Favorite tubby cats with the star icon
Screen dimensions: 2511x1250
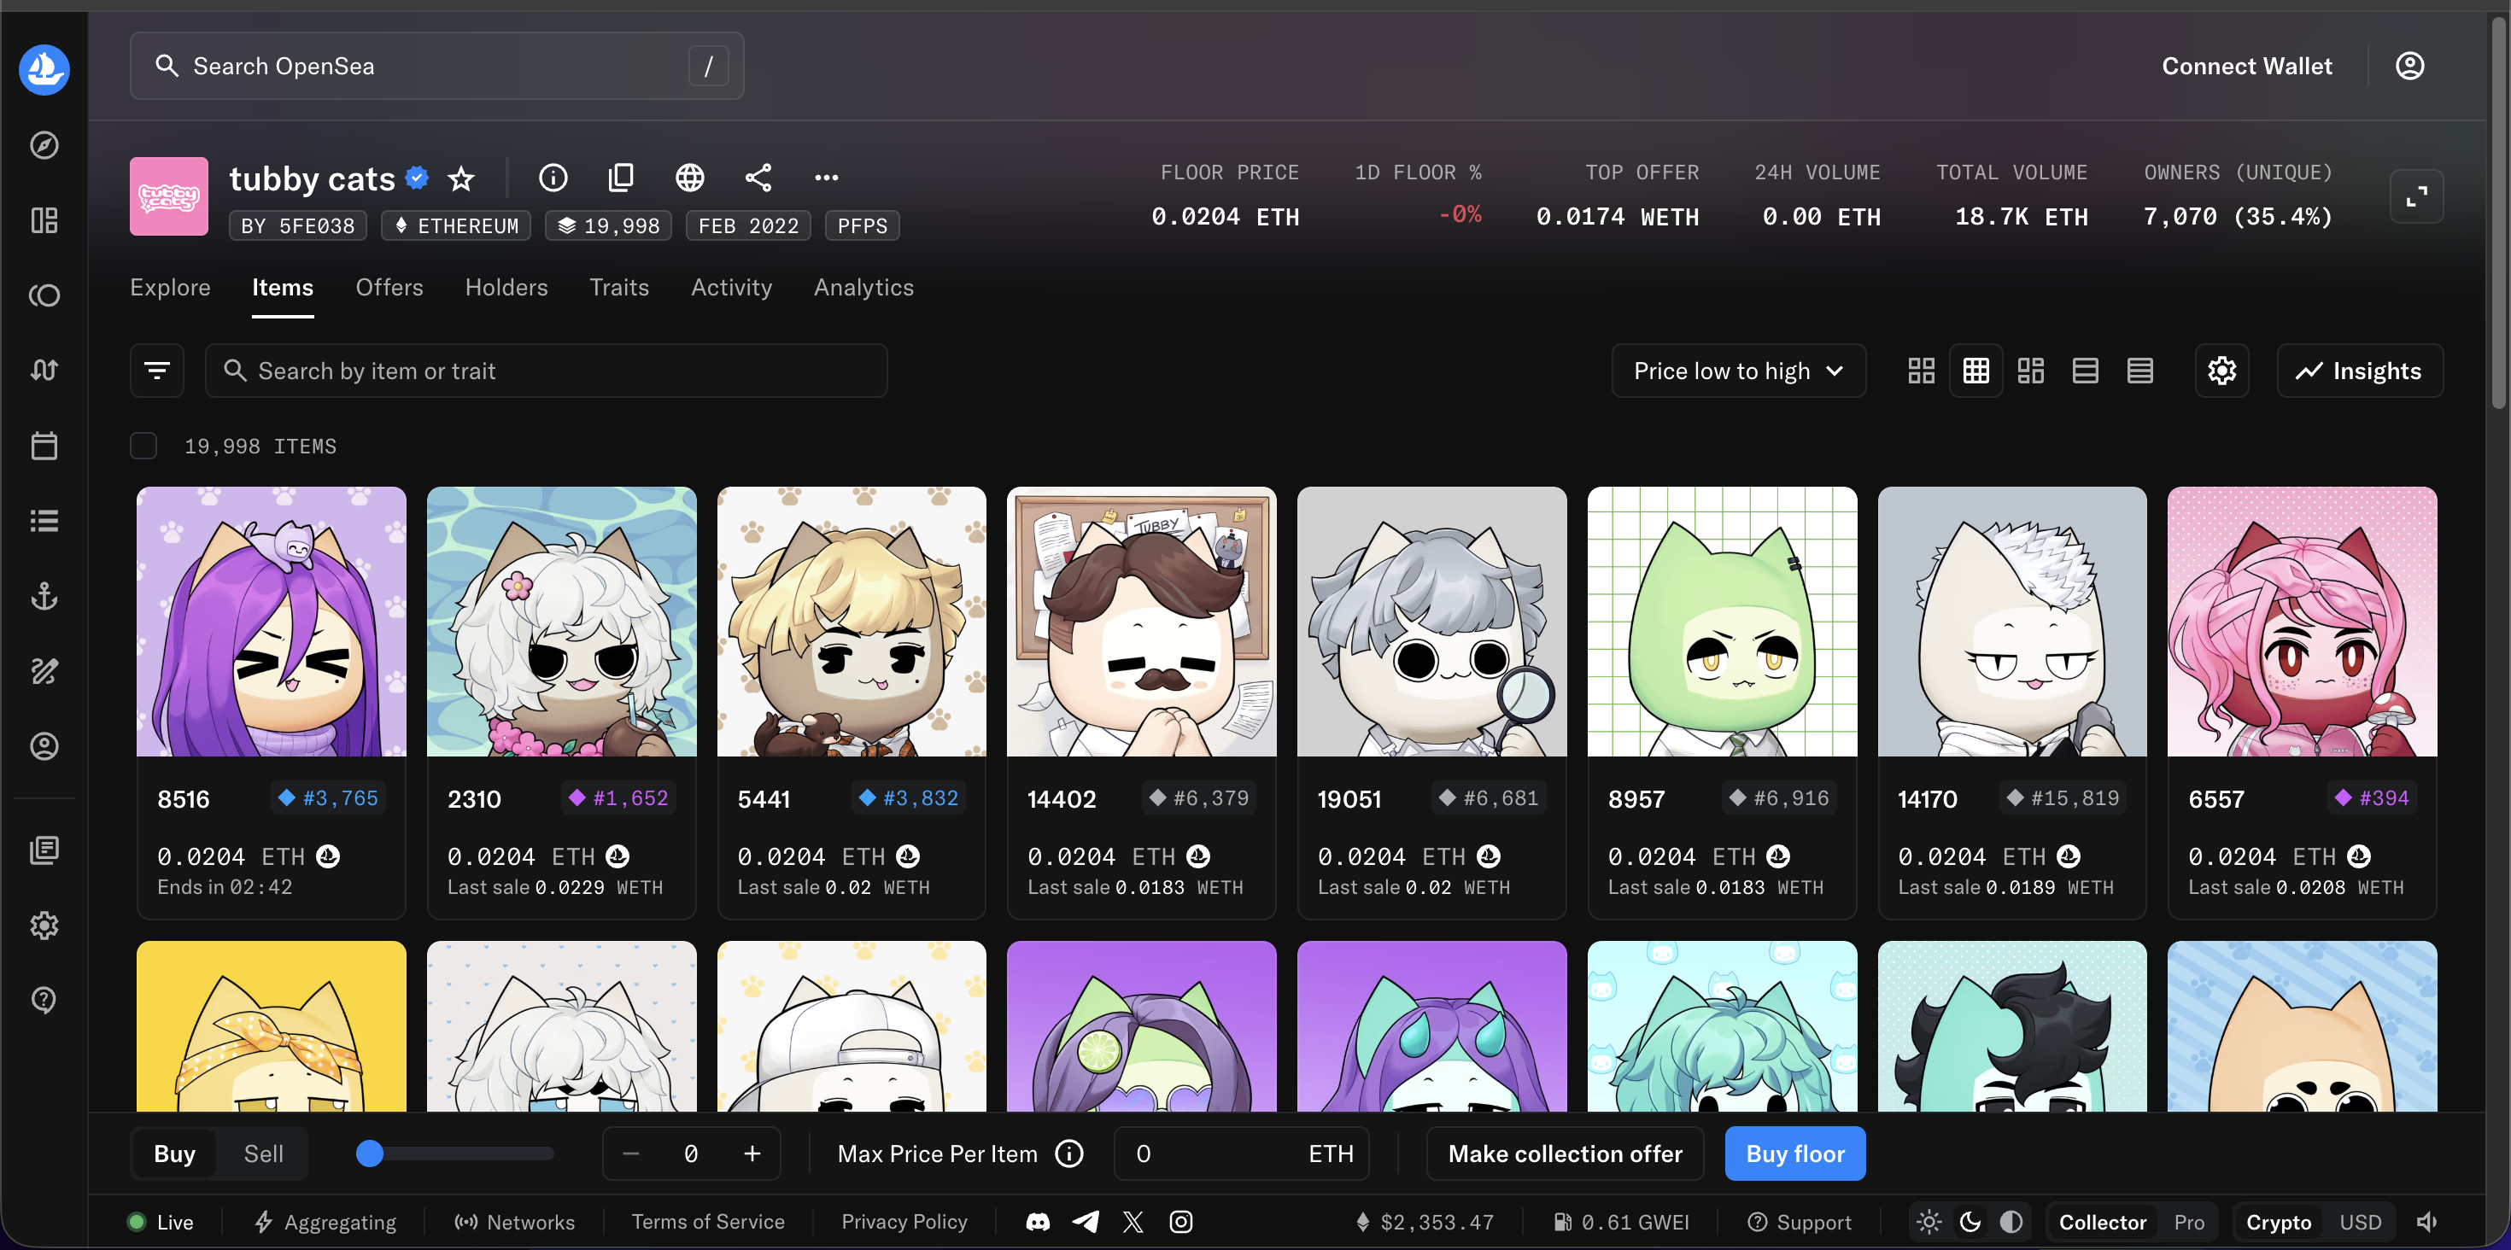point(461,178)
